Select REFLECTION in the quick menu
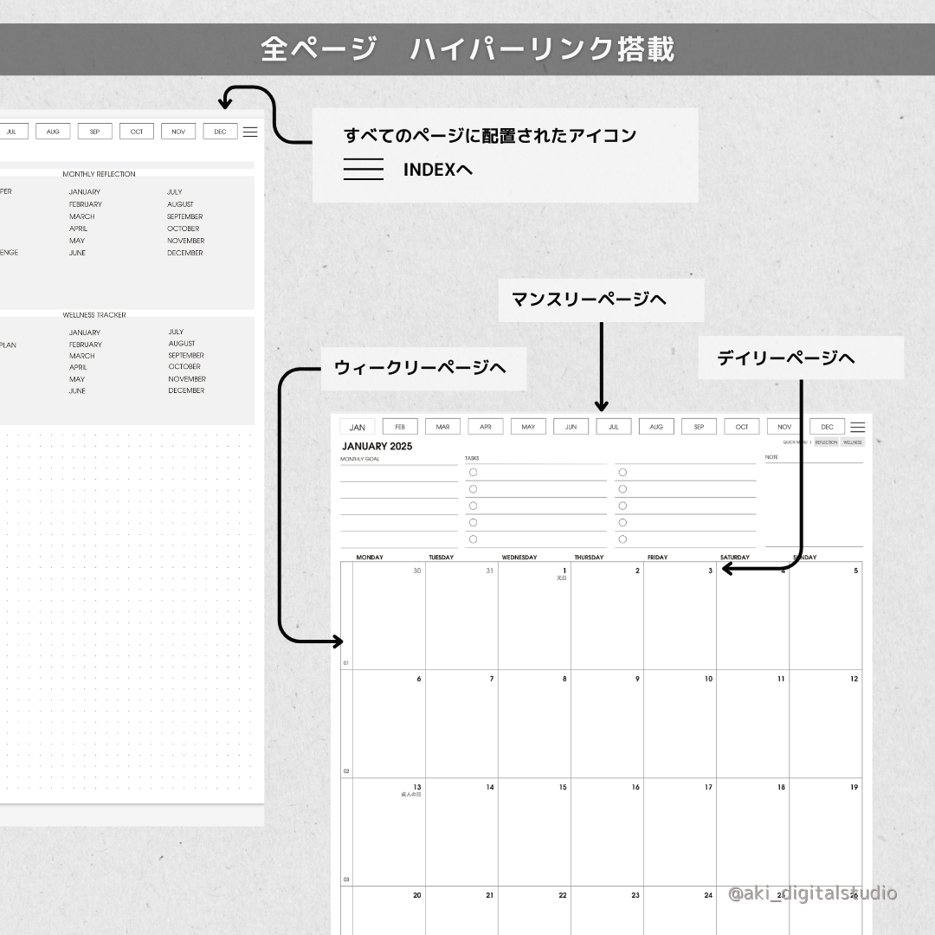 (x=826, y=442)
